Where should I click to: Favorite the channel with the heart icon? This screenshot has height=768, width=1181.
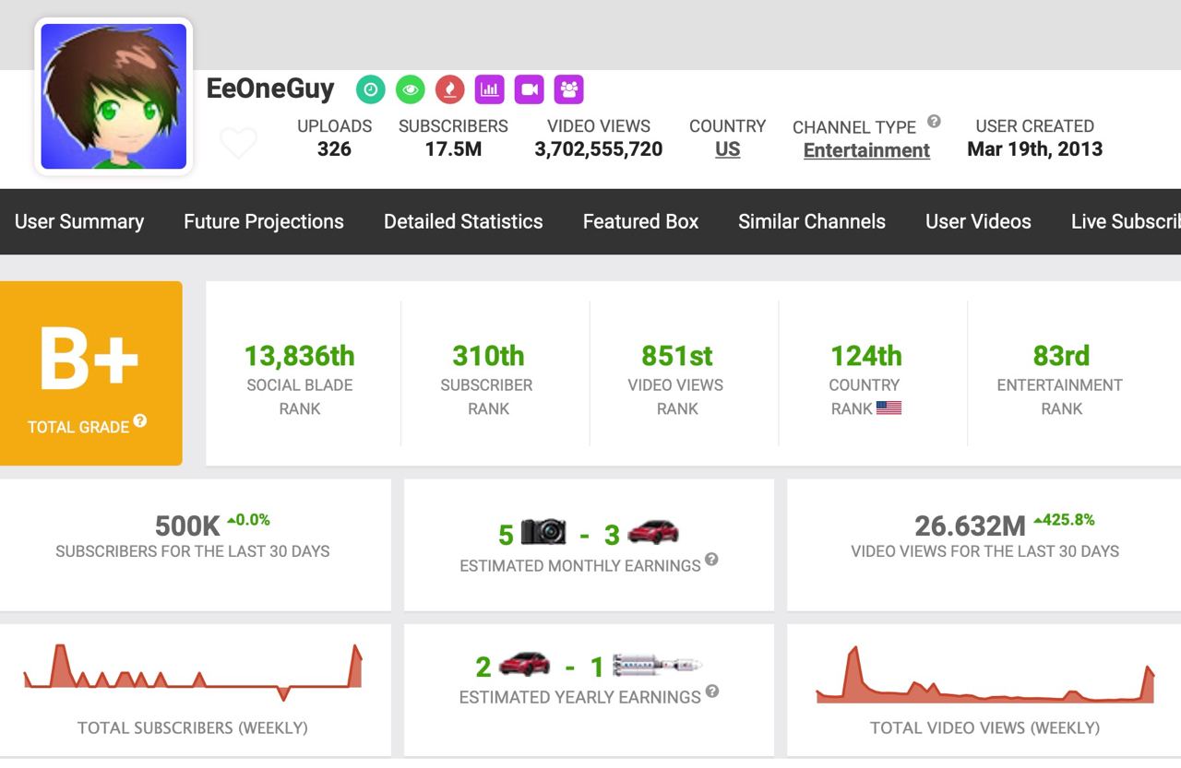(238, 144)
